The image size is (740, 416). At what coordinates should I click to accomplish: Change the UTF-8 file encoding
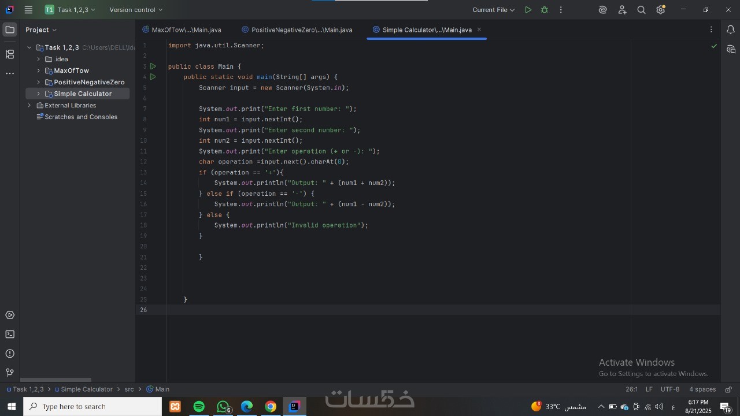tap(670, 389)
